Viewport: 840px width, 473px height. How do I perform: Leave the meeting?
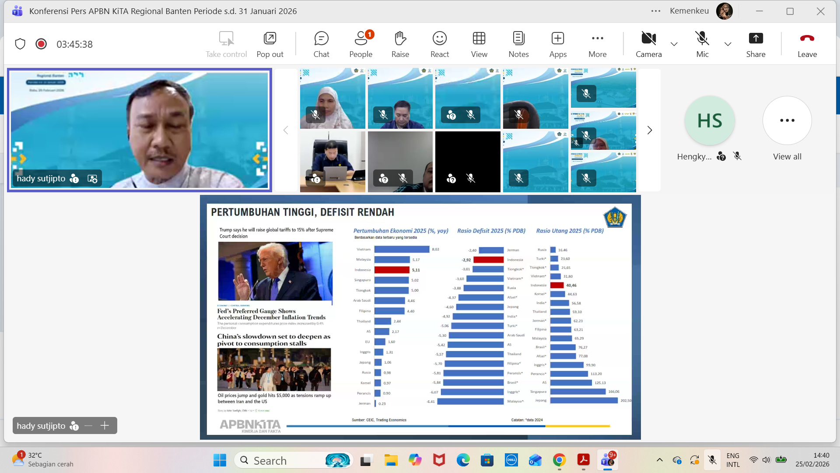point(807,44)
